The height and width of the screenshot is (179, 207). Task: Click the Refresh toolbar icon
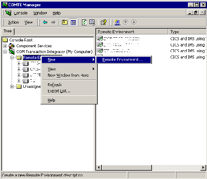(84, 22)
